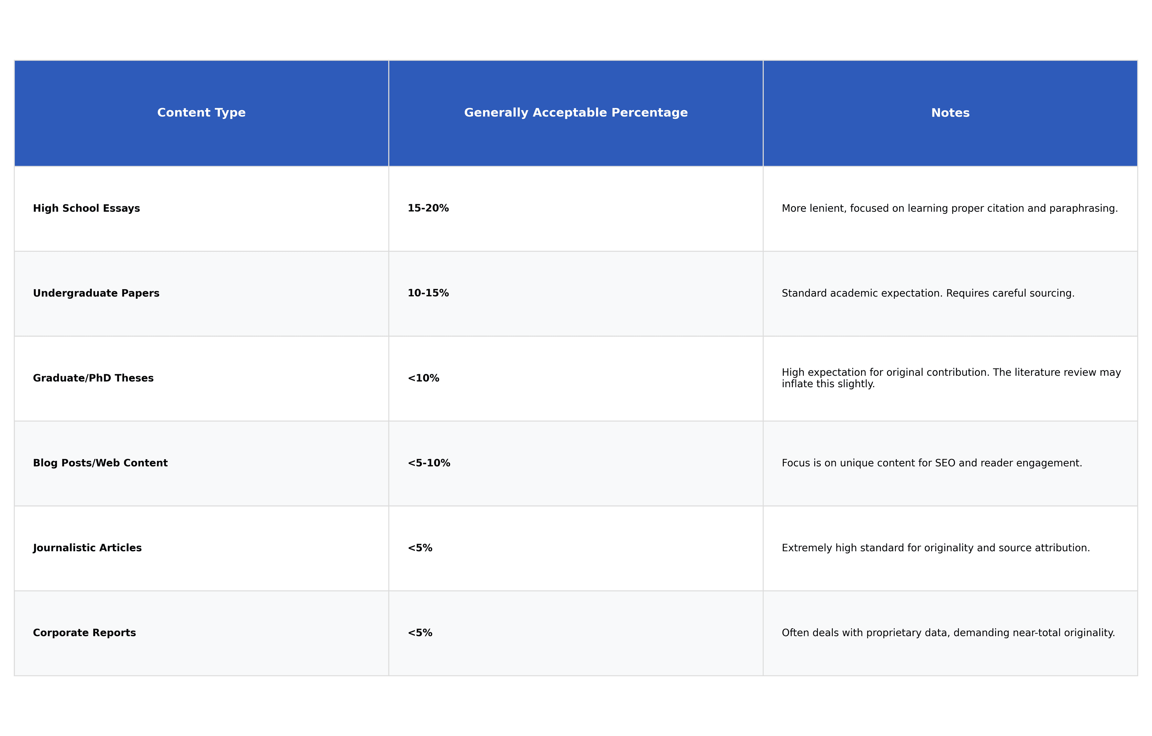
Task: Select the Corporate Reports cell
Action: tap(85, 633)
